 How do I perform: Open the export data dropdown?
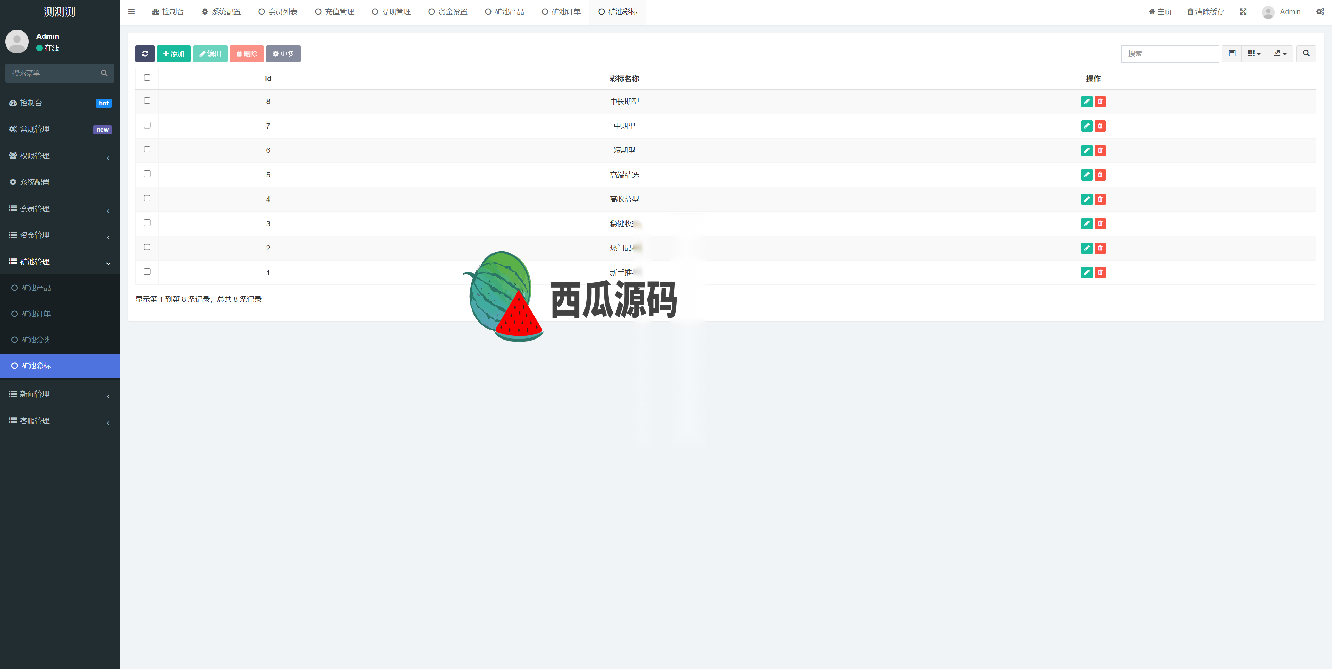coord(1280,54)
